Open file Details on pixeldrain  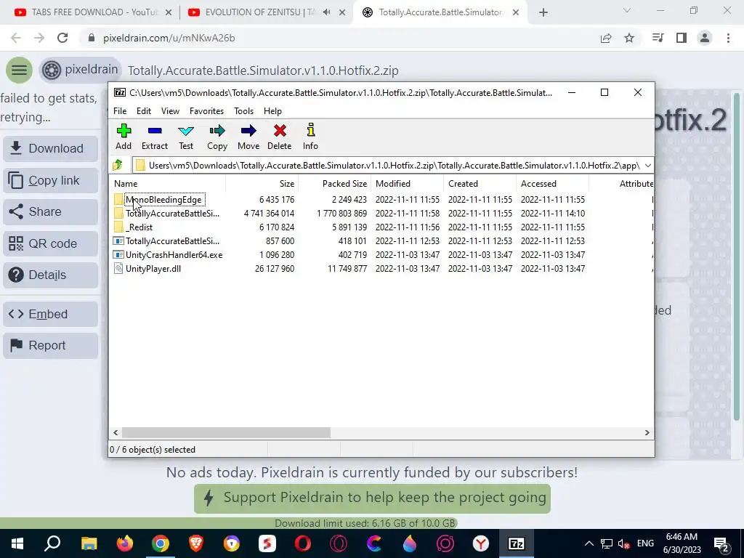[x=50, y=275]
